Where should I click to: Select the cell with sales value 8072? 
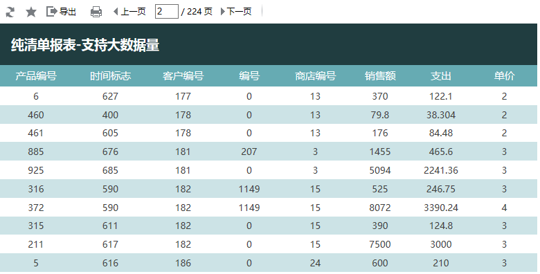coord(380,208)
